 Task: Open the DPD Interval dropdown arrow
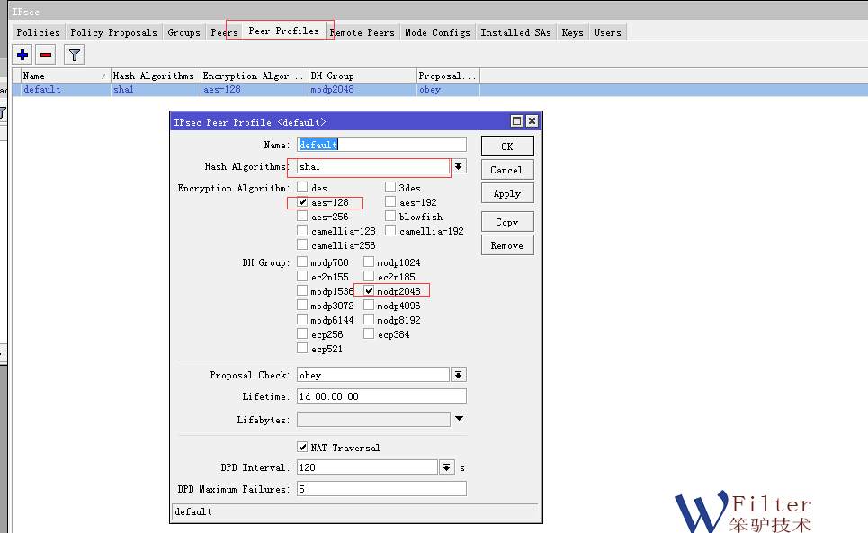447,467
